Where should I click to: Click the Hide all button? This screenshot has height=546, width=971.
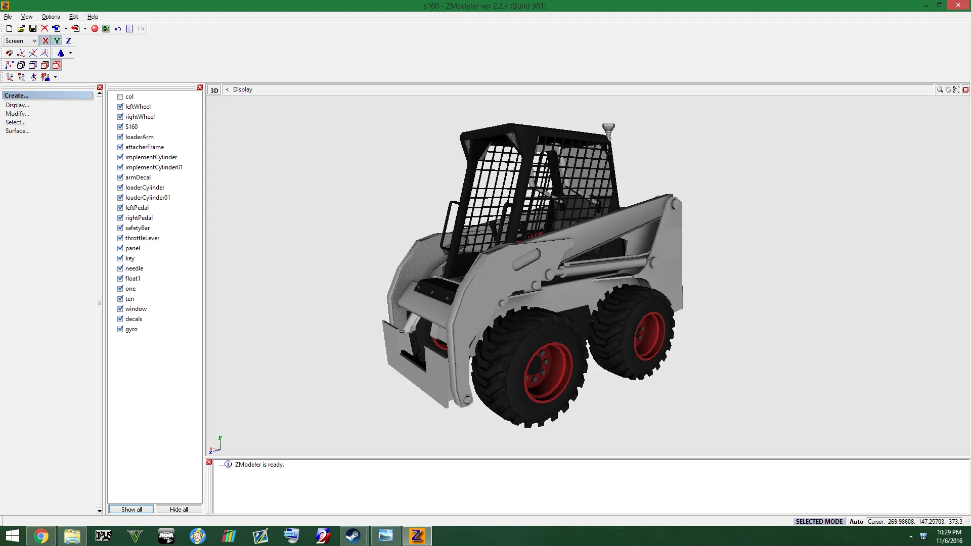[179, 509]
